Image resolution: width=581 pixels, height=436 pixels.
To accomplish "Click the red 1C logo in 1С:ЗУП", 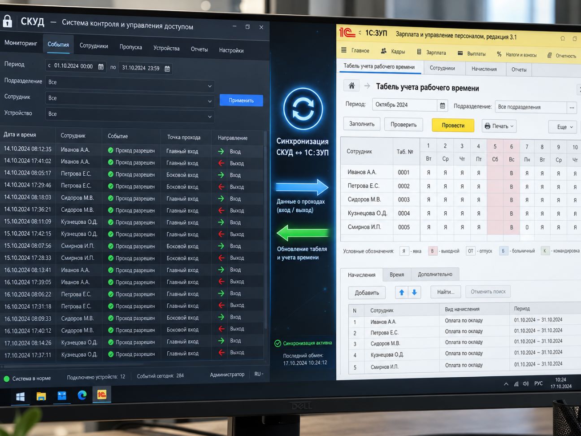I will [347, 32].
